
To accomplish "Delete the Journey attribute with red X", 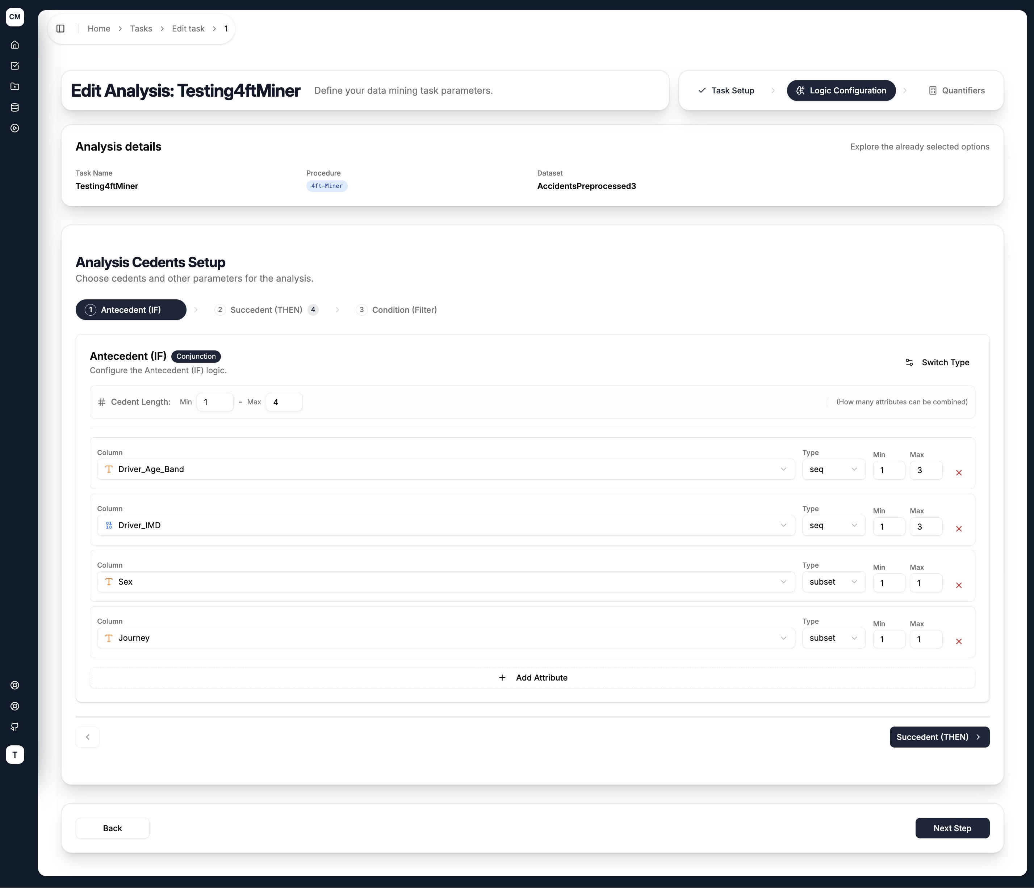I will click(959, 641).
